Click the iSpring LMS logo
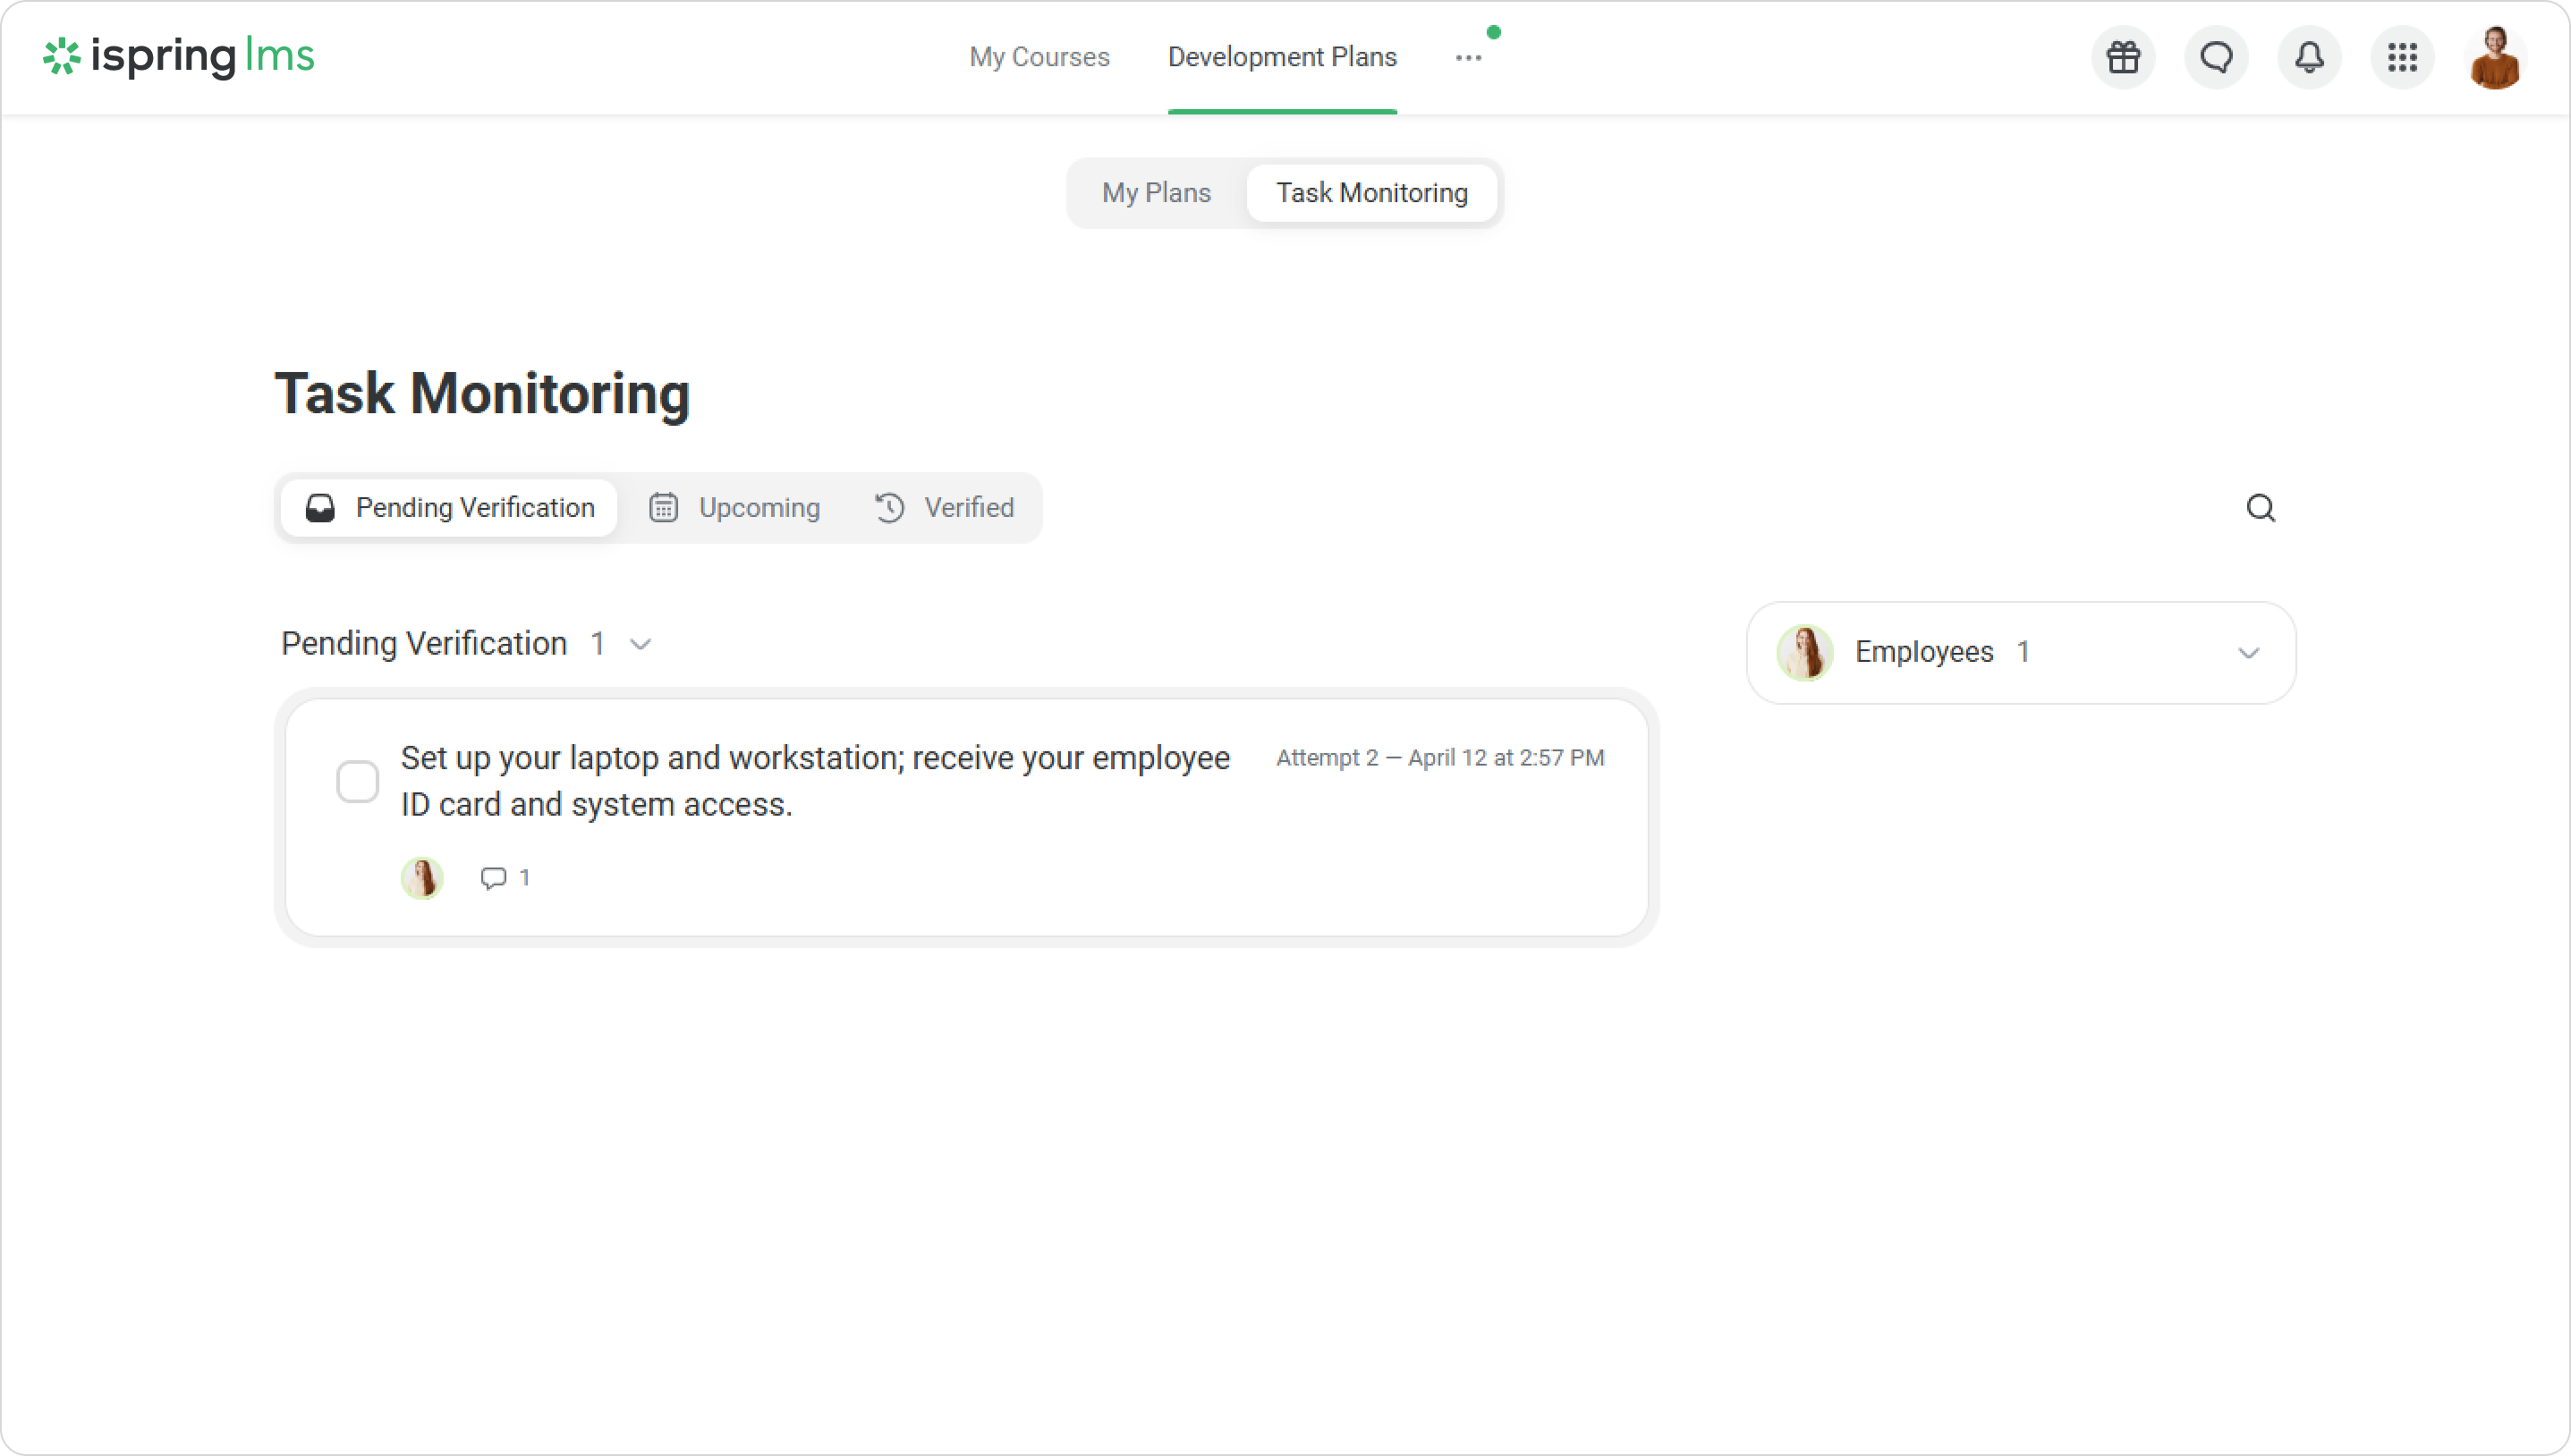Viewport: 2571px width, 1456px height. point(178,56)
